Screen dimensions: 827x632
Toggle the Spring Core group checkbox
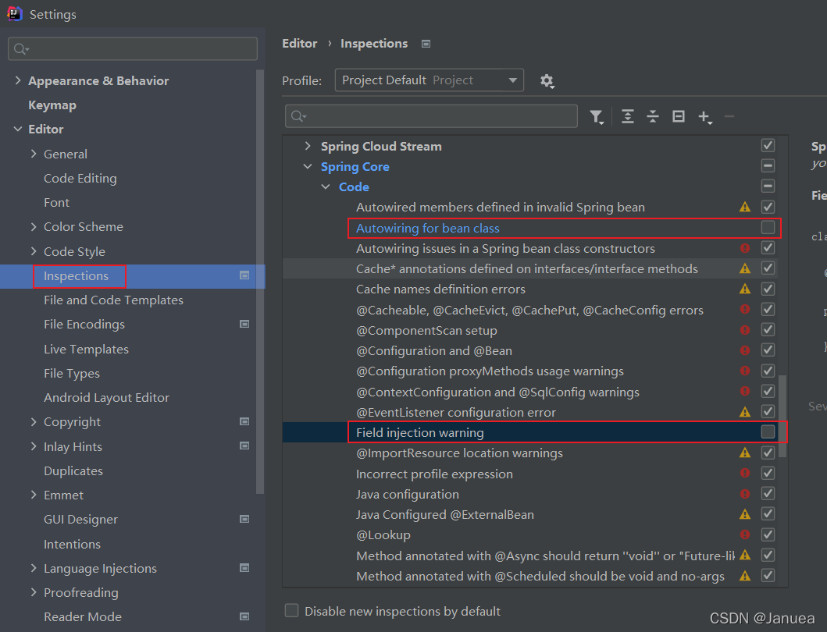[x=768, y=166]
